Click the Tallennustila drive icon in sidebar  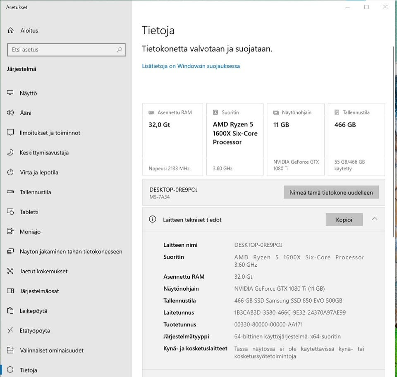coord(10,192)
